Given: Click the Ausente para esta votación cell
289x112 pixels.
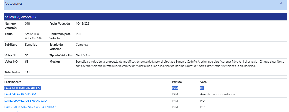Looking at the screenshot, I should [217, 94].
